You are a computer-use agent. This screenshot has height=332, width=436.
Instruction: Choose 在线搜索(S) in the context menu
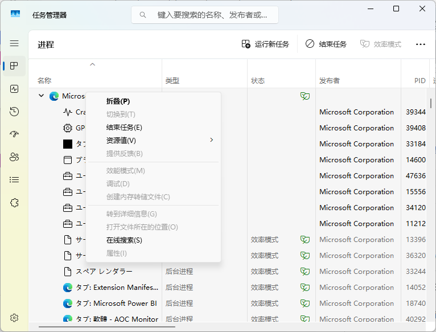(154, 240)
